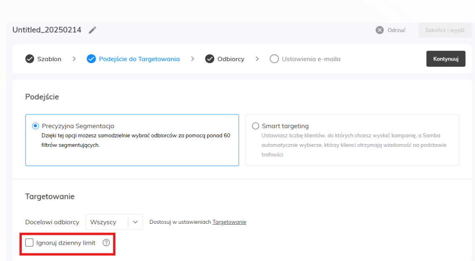This screenshot has height=261, width=475.
Task: Click the X icon beside Odrzuć
Action: (x=380, y=30)
